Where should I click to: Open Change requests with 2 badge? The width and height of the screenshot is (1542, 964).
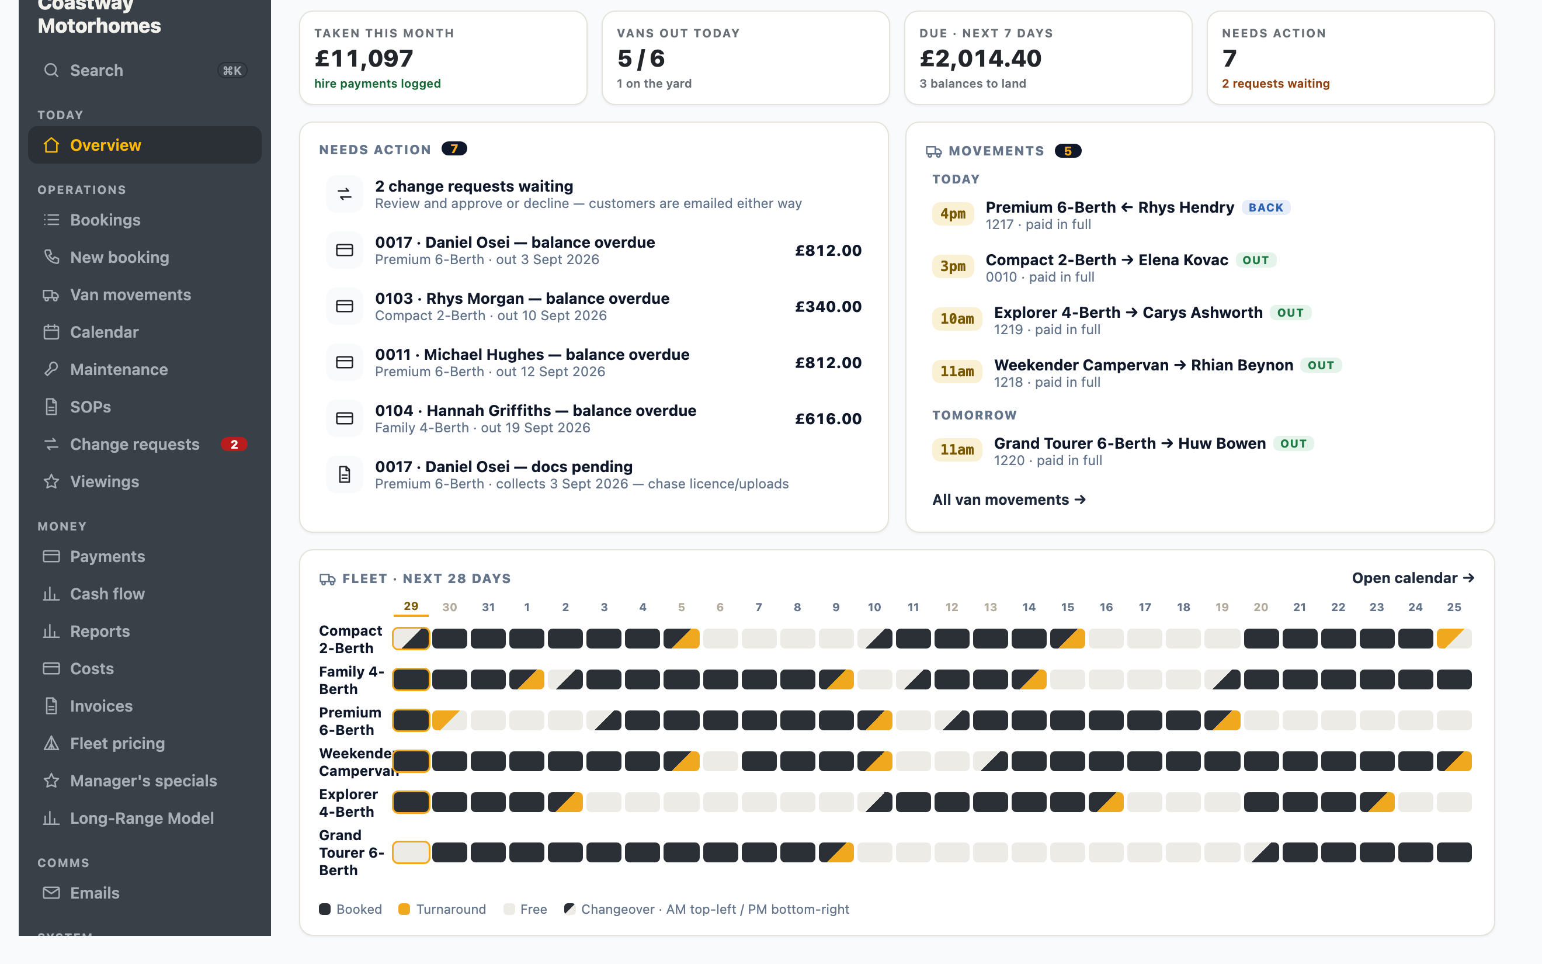[145, 444]
